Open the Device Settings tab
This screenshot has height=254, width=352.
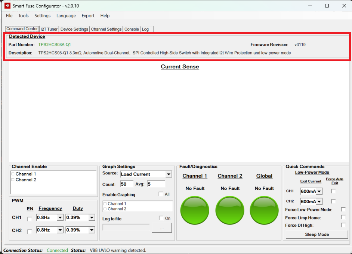[74, 29]
